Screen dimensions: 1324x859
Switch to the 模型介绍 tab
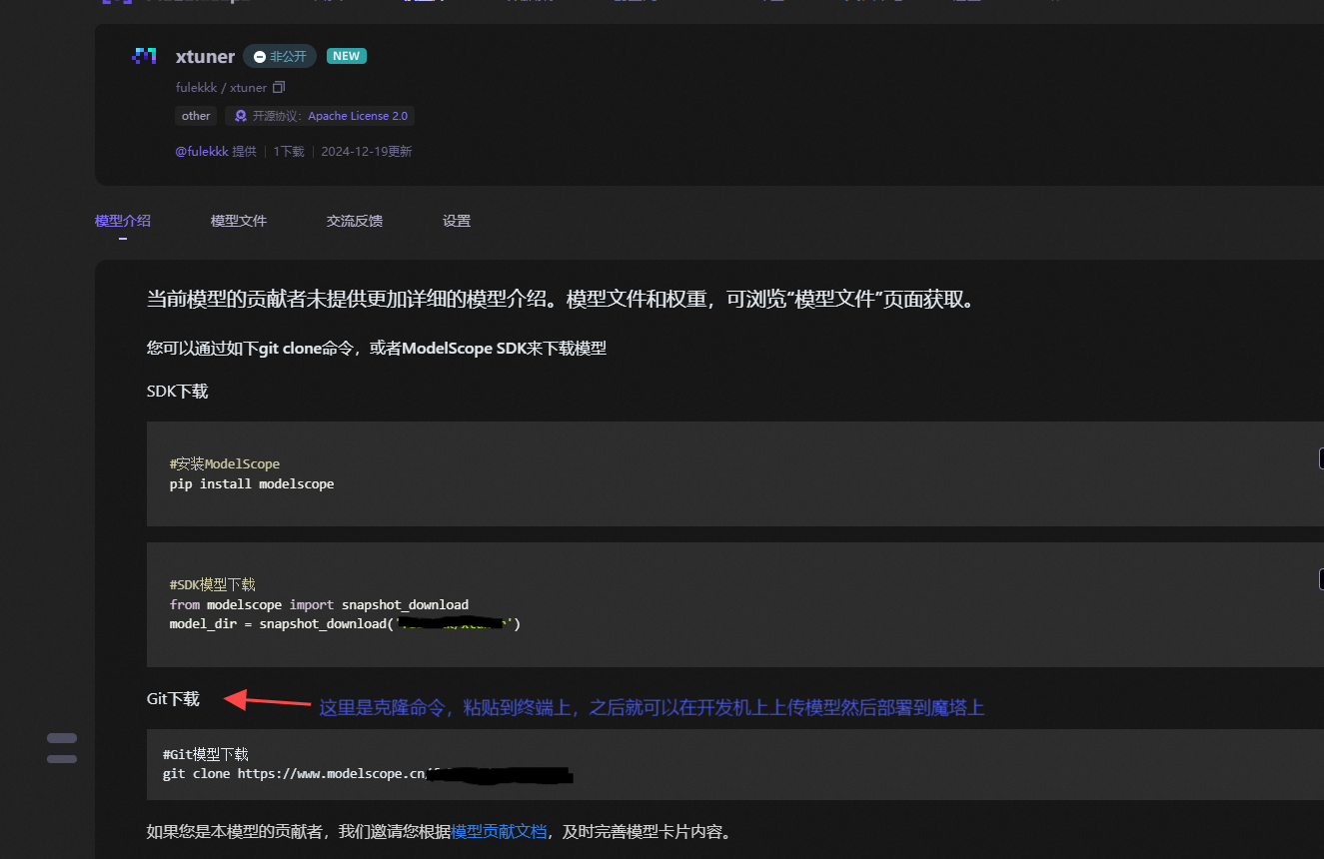pyautogui.click(x=123, y=221)
